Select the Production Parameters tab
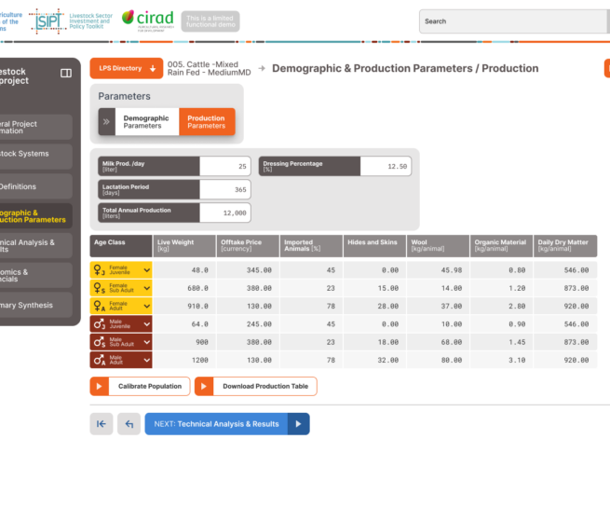610x508 pixels. click(206, 122)
